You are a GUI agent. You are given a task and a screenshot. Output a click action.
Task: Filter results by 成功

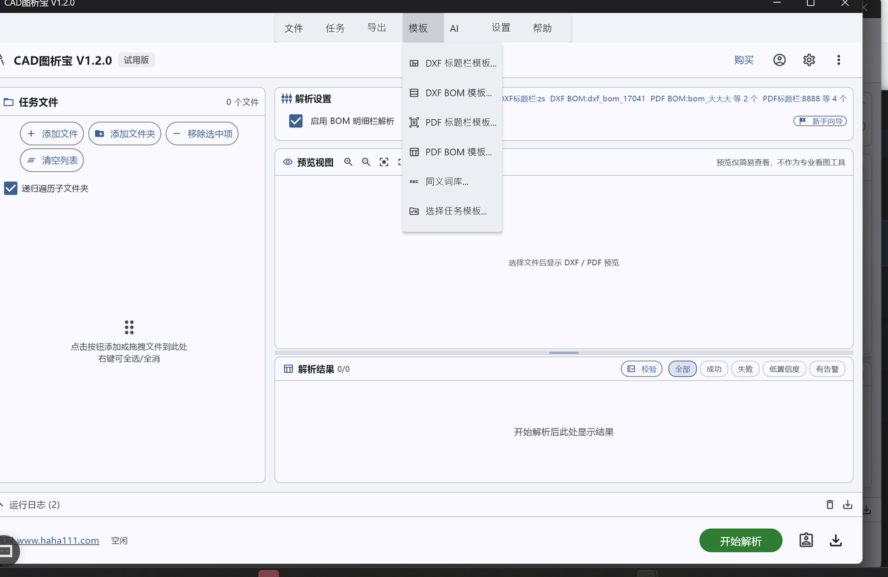[x=714, y=369]
